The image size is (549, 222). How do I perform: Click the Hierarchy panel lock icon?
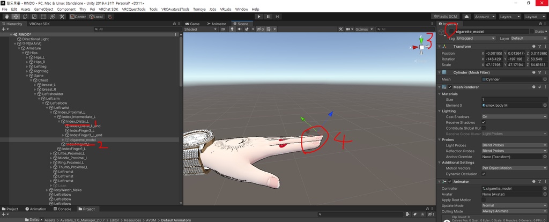174,24
